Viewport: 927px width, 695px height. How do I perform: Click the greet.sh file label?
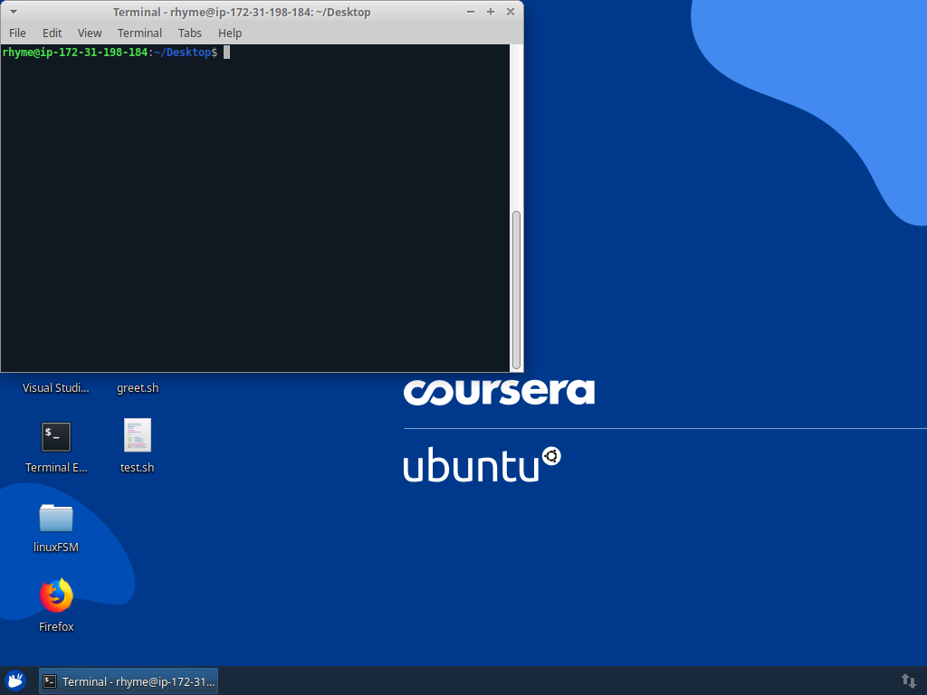tap(138, 388)
